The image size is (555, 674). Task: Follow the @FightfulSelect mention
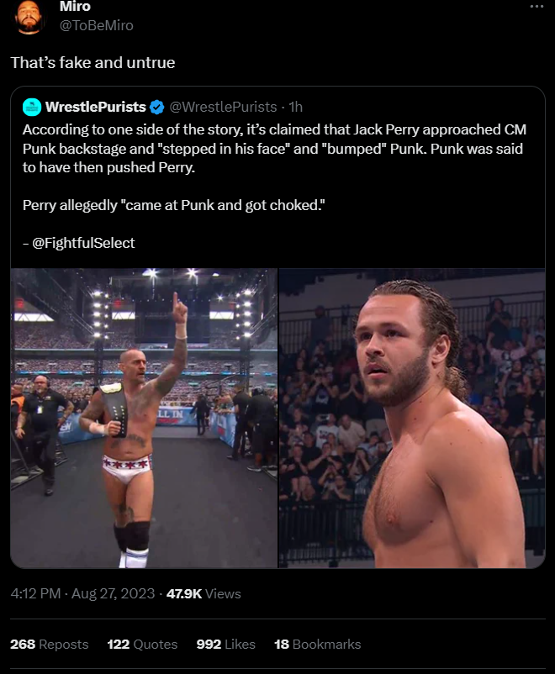(x=83, y=243)
